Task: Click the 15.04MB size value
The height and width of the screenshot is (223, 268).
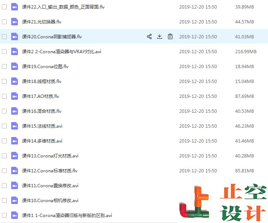Action: (x=244, y=81)
